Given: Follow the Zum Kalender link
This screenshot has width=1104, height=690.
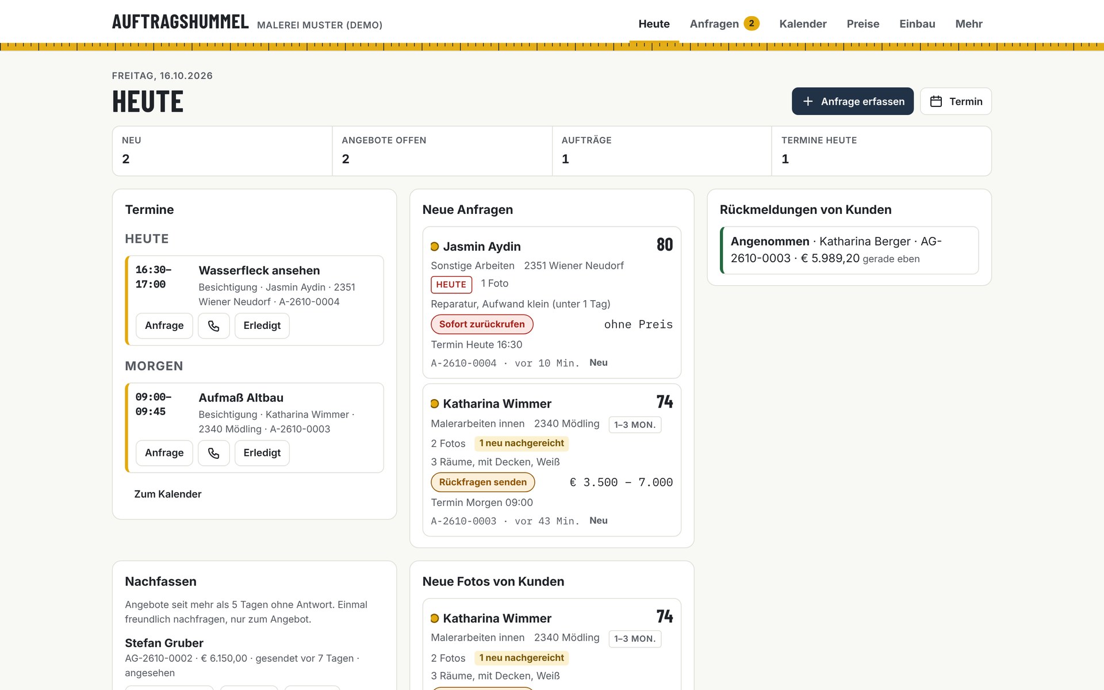Looking at the screenshot, I should click(x=168, y=494).
